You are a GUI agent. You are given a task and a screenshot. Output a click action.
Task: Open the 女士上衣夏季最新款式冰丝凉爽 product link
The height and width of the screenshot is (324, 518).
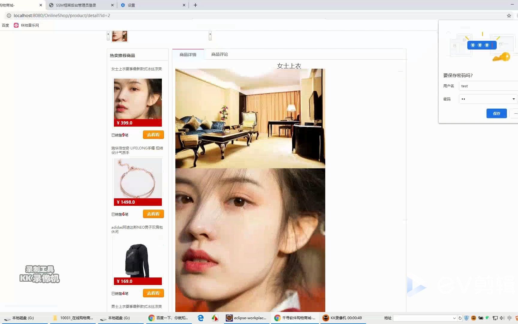(136, 69)
